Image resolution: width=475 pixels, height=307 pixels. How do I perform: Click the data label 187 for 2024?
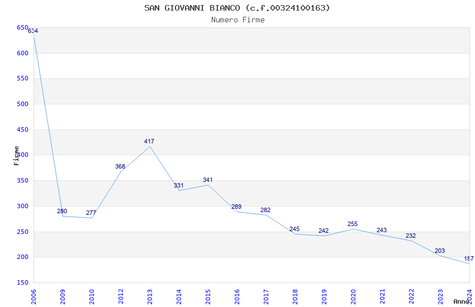point(469,258)
